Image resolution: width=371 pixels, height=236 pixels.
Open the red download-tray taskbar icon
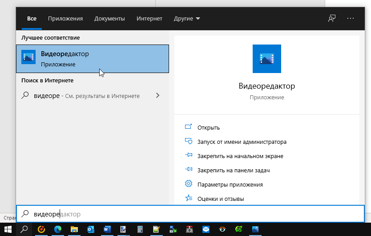190,229
